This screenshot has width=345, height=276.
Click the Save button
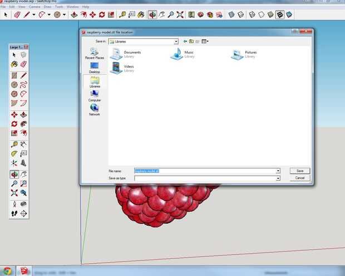point(300,171)
